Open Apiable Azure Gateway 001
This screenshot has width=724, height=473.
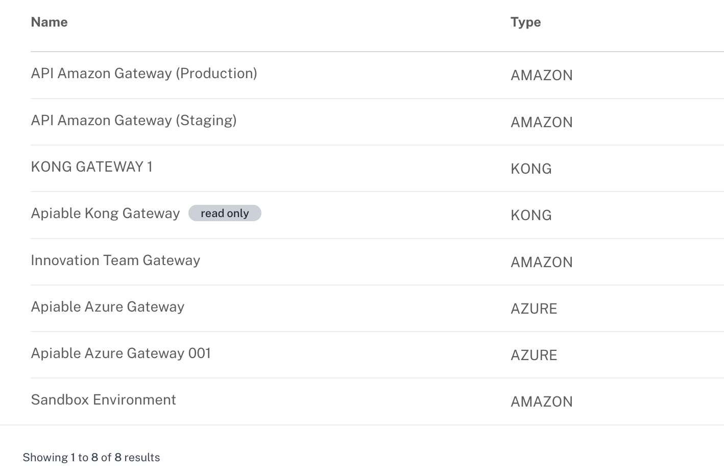(121, 353)
